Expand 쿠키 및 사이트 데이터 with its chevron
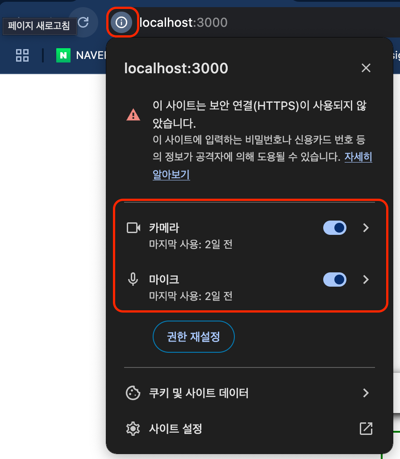The height and width of the screenshot is (459, 400). click(366, 392)
